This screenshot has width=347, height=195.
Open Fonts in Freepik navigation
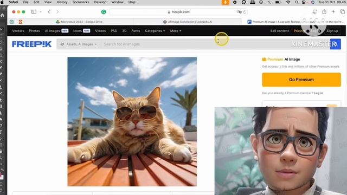point(136,31)
